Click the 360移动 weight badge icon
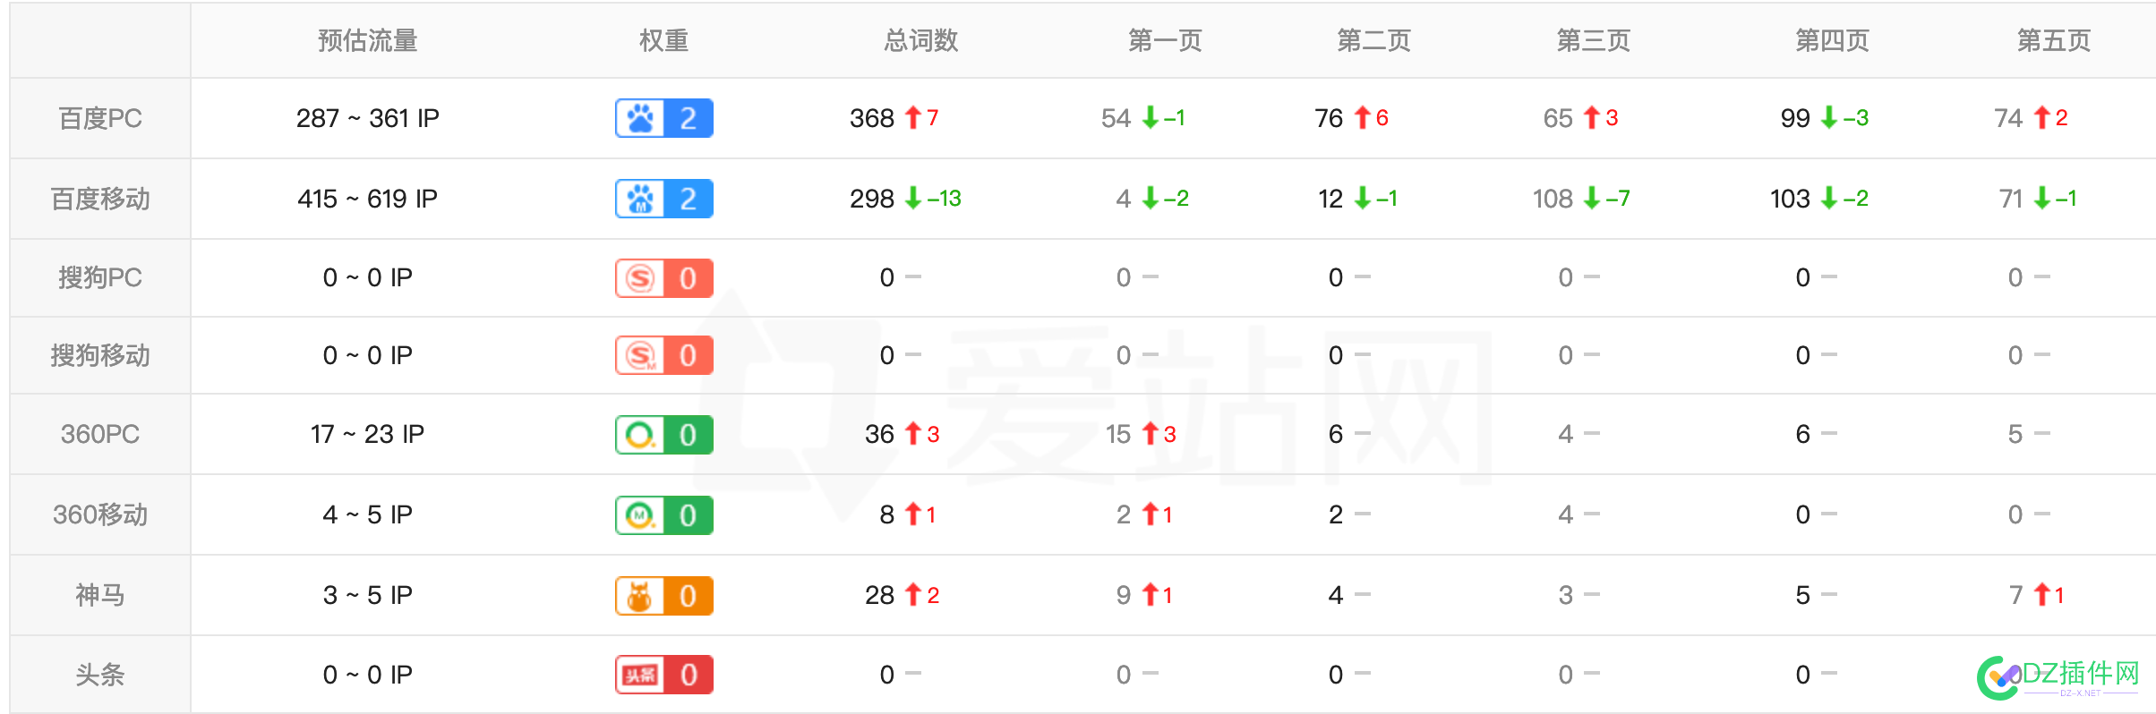The height and width of the screenshot is (714, 2156). tap(664, 515)
